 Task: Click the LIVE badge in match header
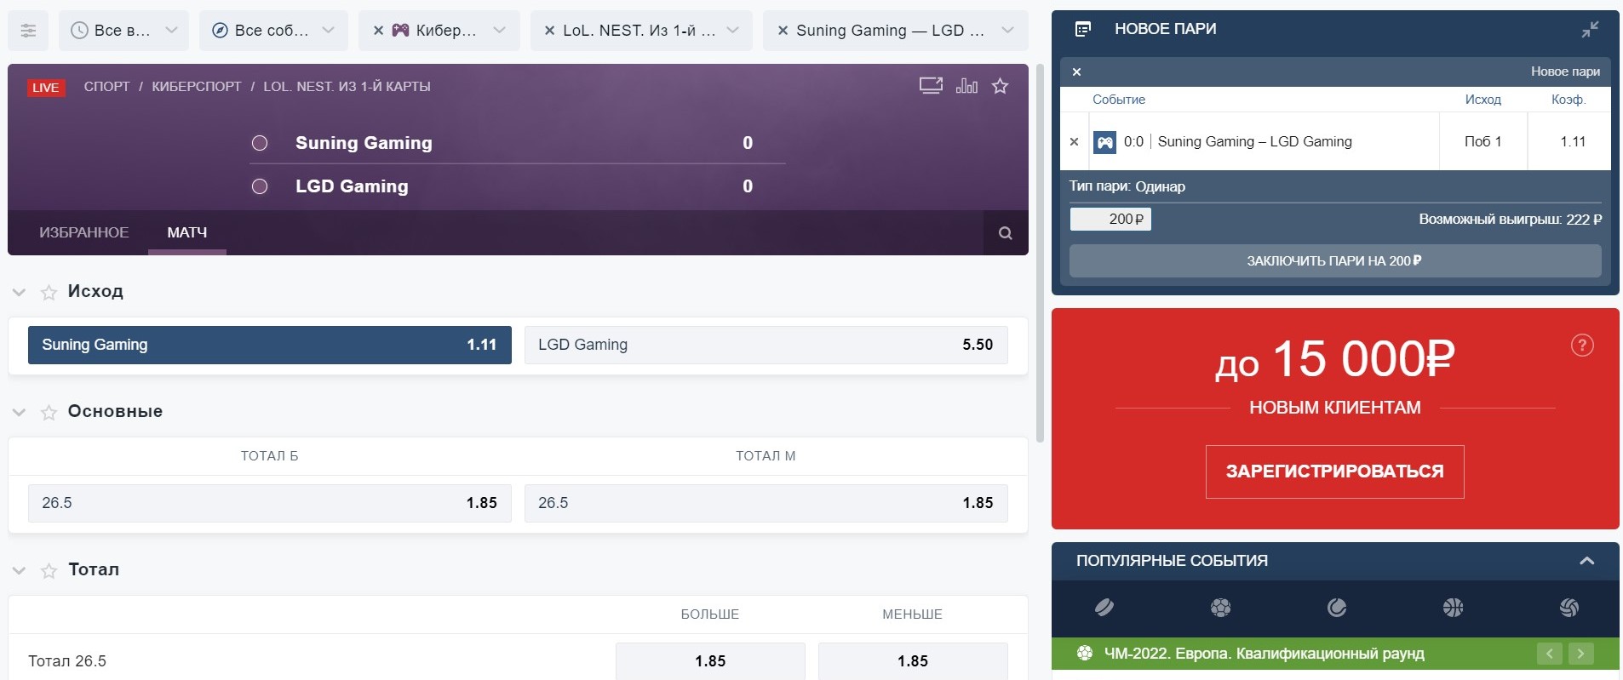point(46,87)
